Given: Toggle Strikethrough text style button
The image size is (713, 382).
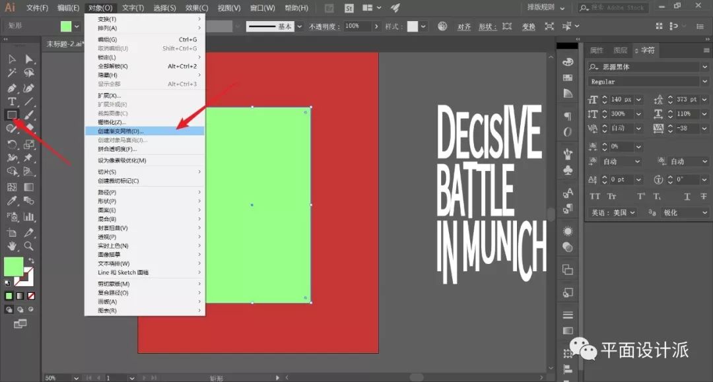Looking at the screenshot, I should [704, 197].
